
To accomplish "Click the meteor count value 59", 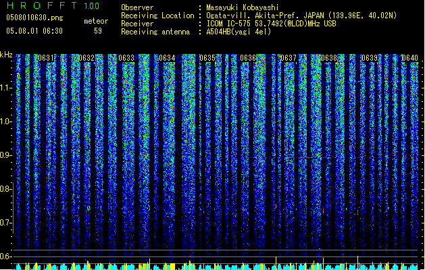I will click(x=98, y=31).
